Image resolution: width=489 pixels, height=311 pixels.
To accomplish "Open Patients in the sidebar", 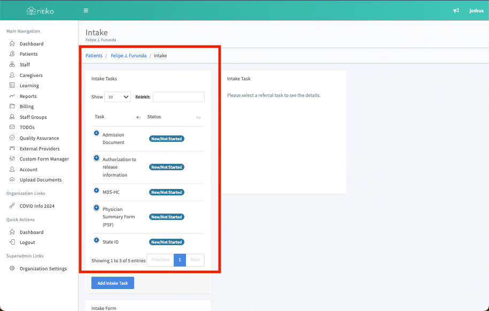I will click(x=28, y=54).
